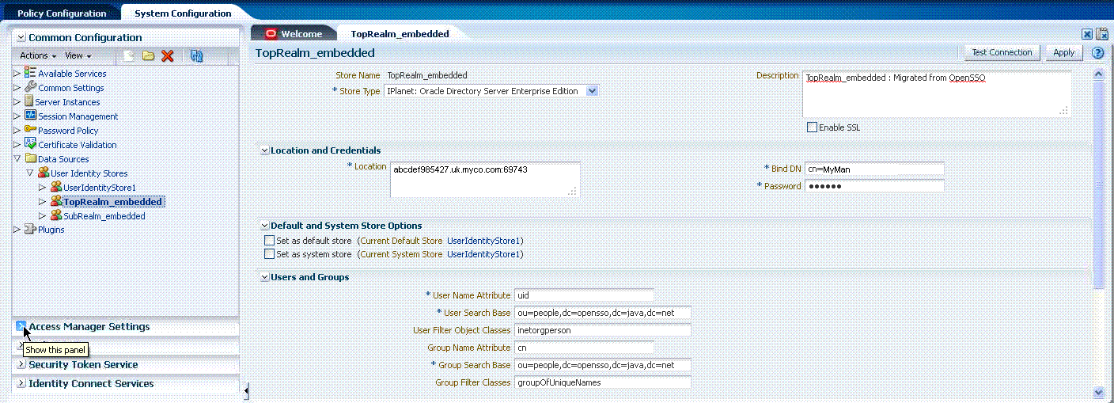This screenshot has width=1114, height=403.
Task: Close the current tab with X icon
Action: pyautogui.click(x=1087, y=34)
